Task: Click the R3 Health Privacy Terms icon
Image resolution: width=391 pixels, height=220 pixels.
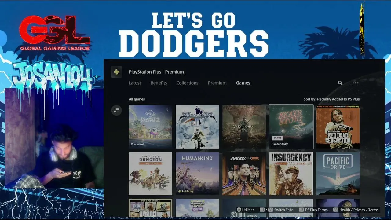Action: [x=335, y=210]
